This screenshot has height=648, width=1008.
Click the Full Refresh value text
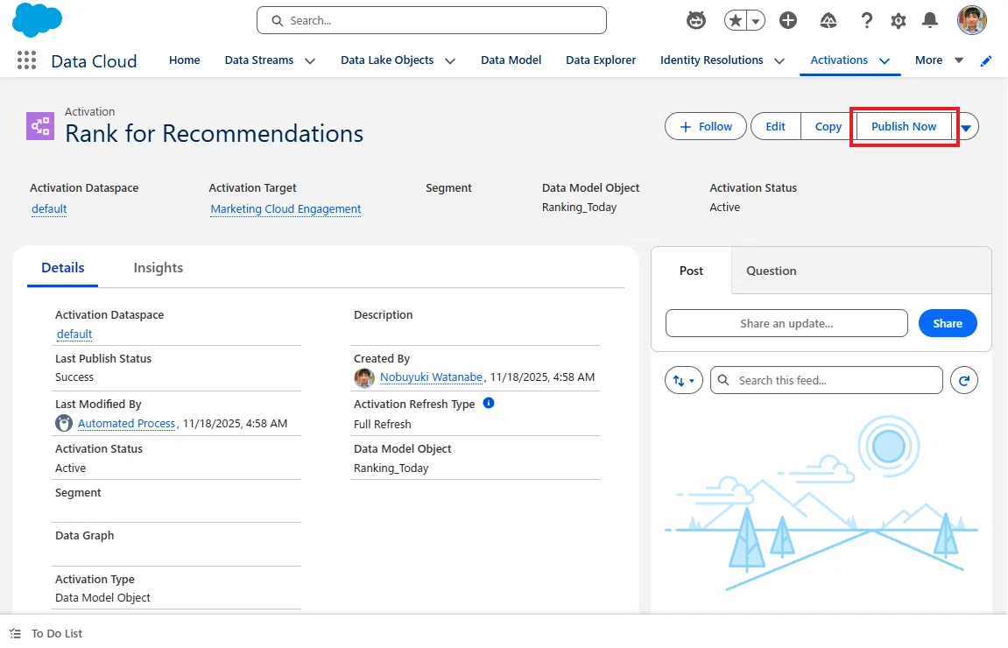coord(382,425)
